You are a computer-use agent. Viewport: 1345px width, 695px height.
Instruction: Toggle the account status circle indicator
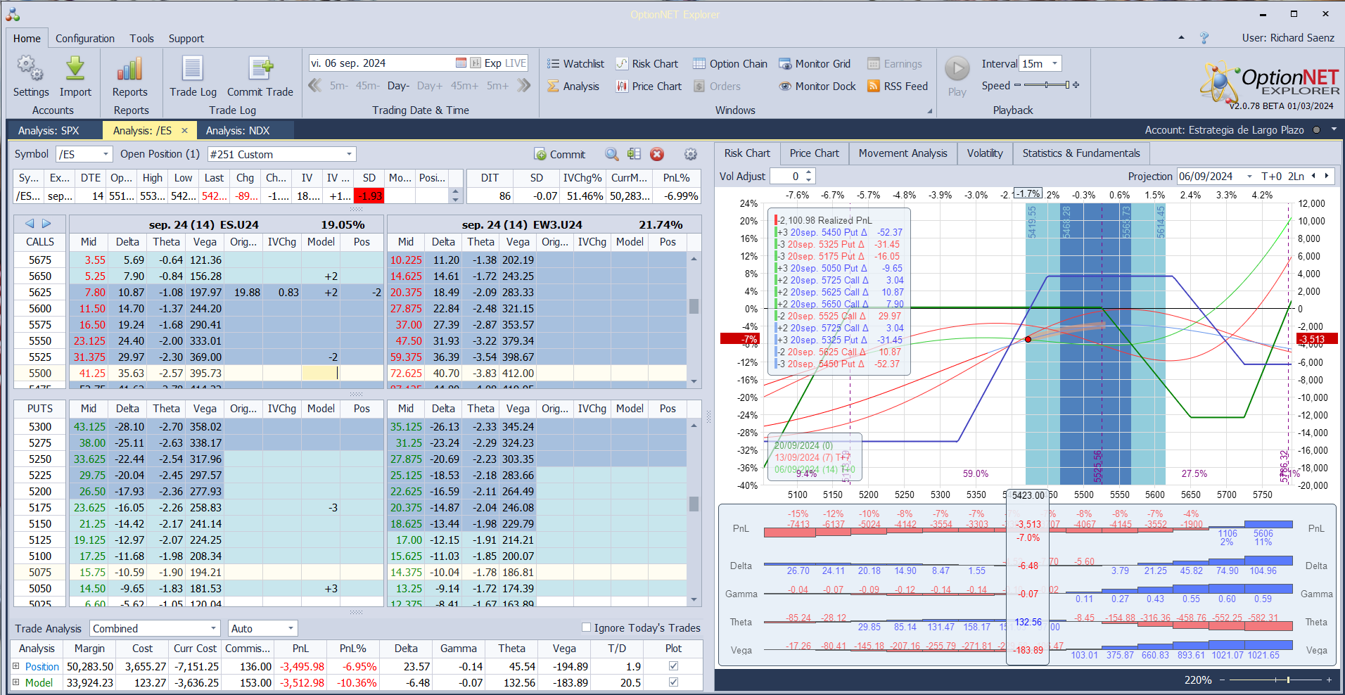pos(1316,130)
